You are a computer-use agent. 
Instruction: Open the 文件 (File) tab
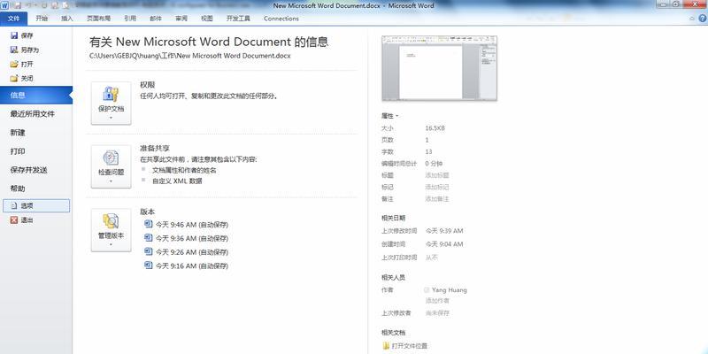(14, 19)
